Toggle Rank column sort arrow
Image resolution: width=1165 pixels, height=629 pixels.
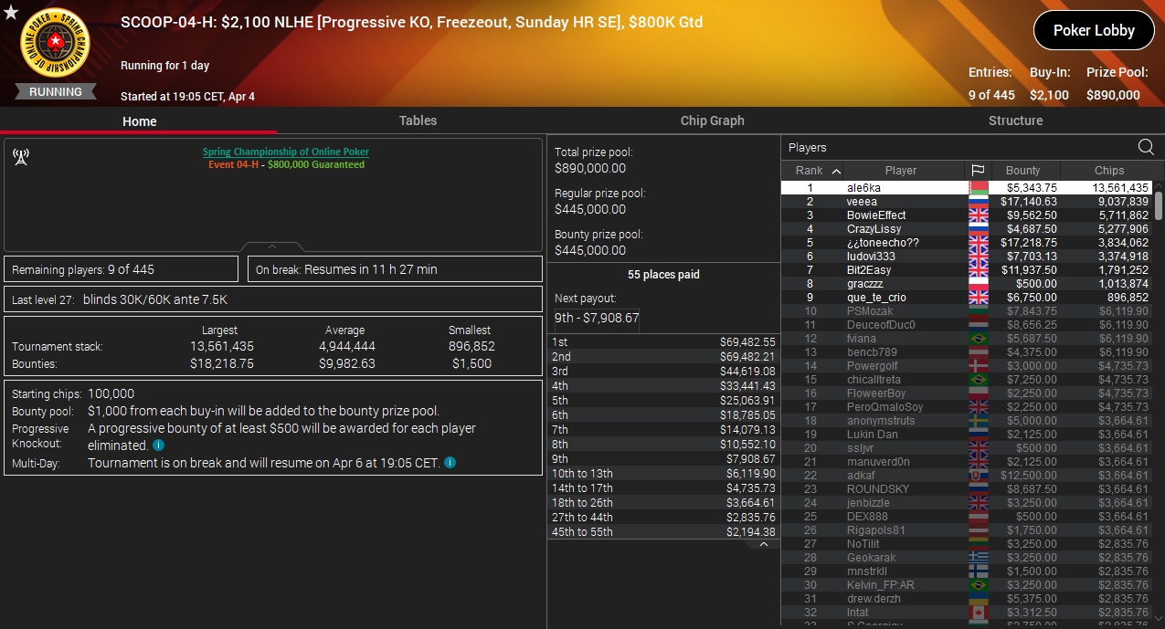(x=836, y=171)
